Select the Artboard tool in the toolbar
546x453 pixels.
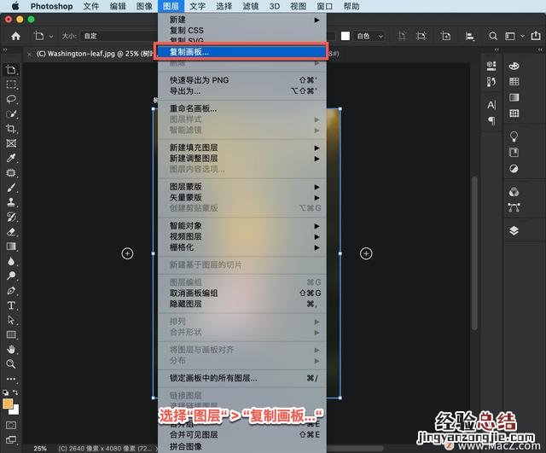pos(11,70)
